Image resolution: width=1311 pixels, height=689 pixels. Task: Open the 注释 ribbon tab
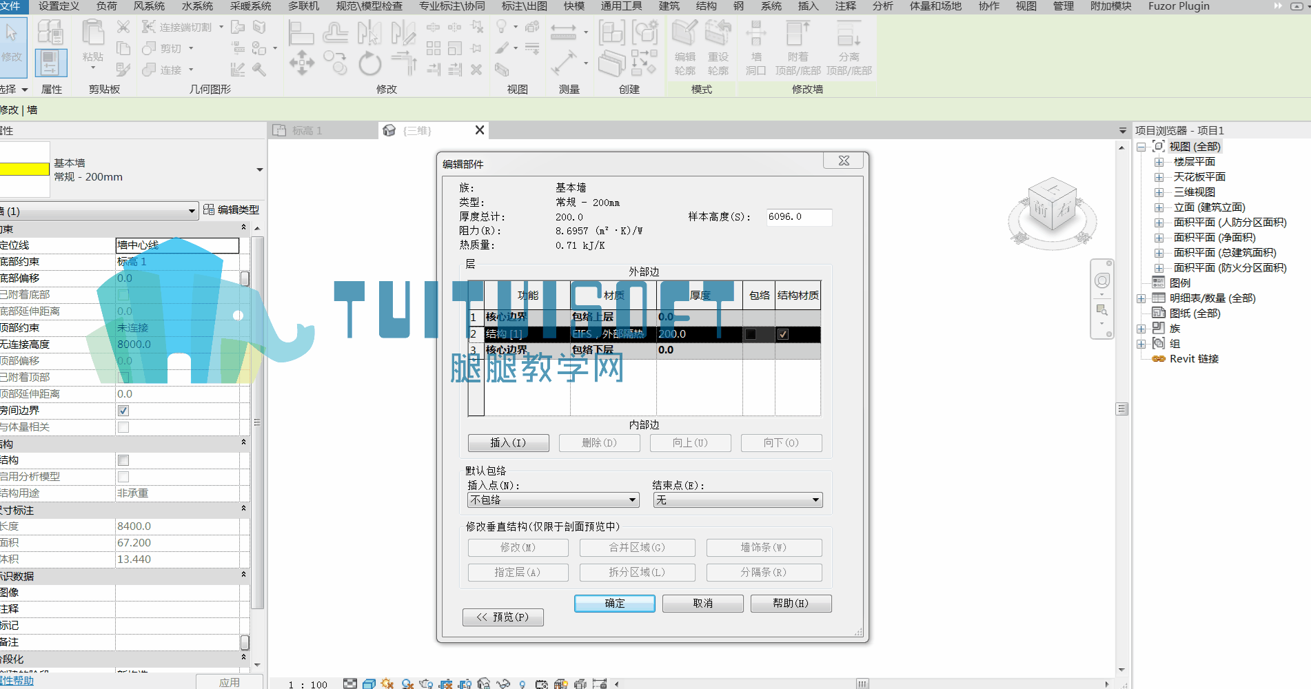click(x=846, y=6)
